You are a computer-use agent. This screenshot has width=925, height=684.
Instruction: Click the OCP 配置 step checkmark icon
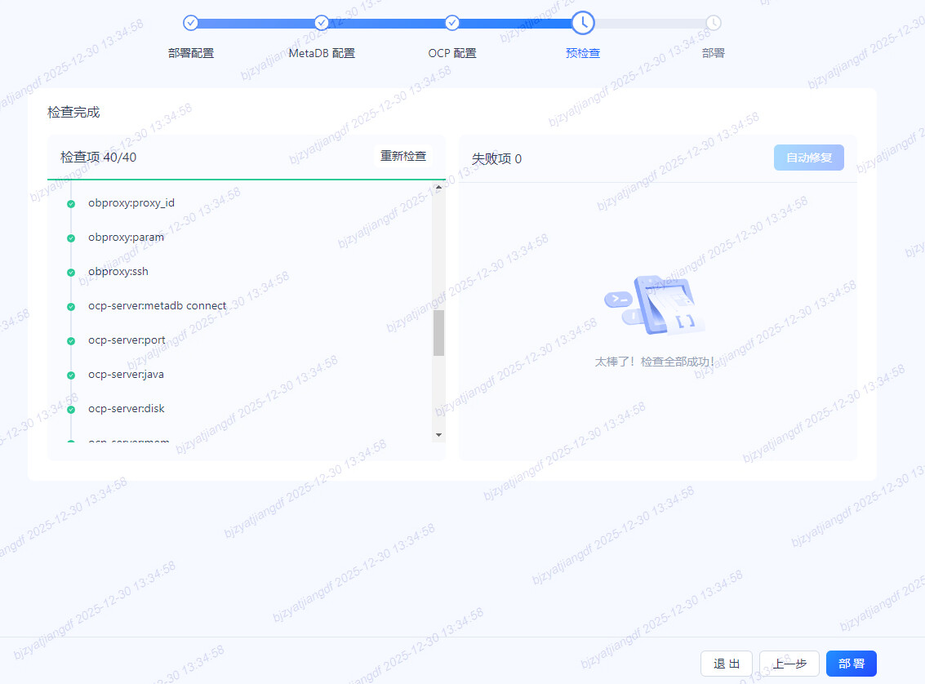click(x=452, y=23)
